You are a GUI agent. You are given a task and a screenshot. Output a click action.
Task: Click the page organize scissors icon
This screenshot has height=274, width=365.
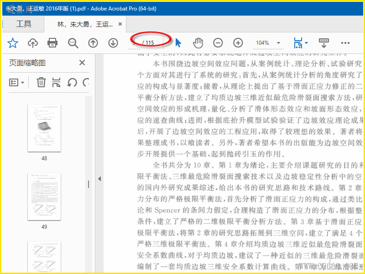(x=56, y=82)
